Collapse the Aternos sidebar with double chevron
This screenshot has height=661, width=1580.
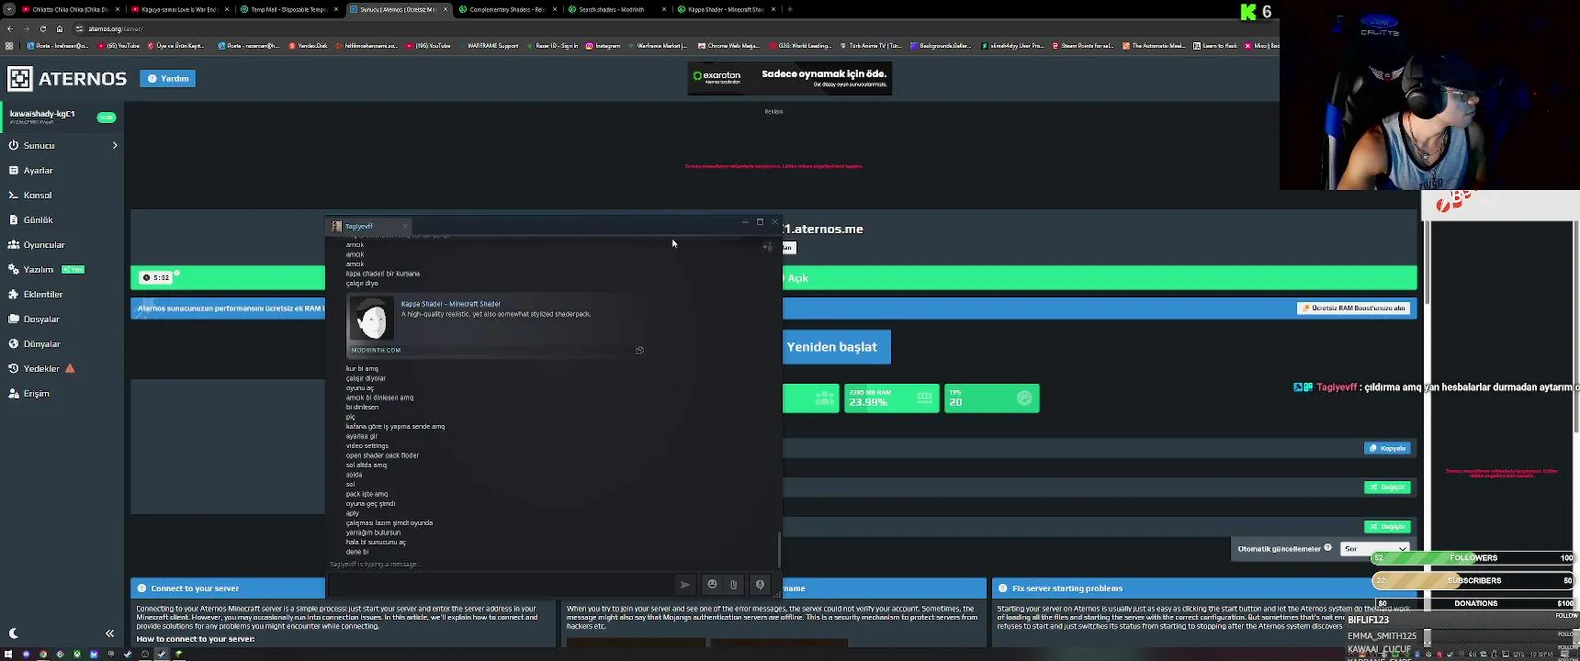pos(109,633)
